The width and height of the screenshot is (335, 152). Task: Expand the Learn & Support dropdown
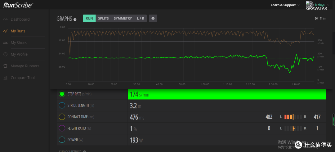click(x=285, y=5)
